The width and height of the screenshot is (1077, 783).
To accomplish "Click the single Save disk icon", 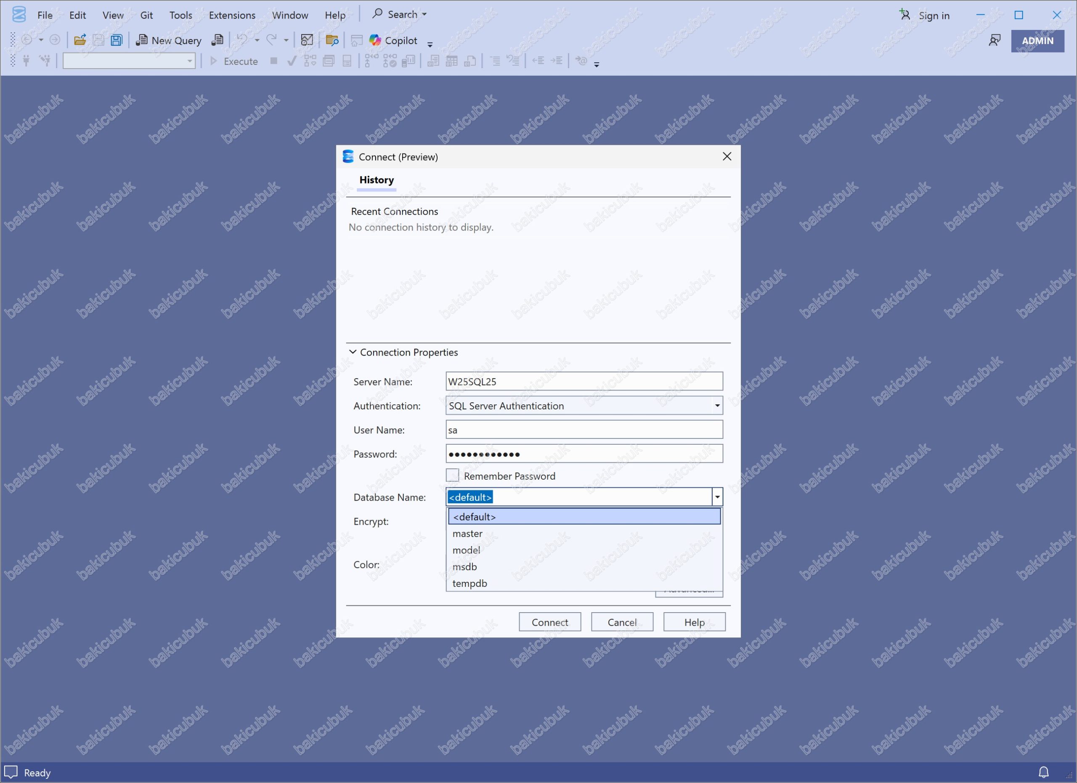I will pos(98,40).
